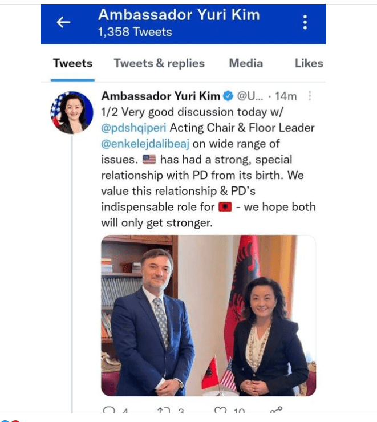Open the Likes tab
The width and height of the screenshot is (377, 422).
[309, 63]
